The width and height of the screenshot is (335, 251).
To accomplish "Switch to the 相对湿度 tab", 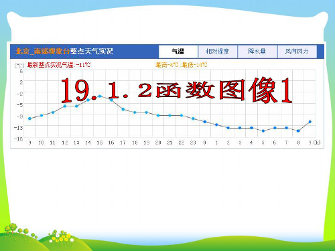I will (x=218, y=52).
